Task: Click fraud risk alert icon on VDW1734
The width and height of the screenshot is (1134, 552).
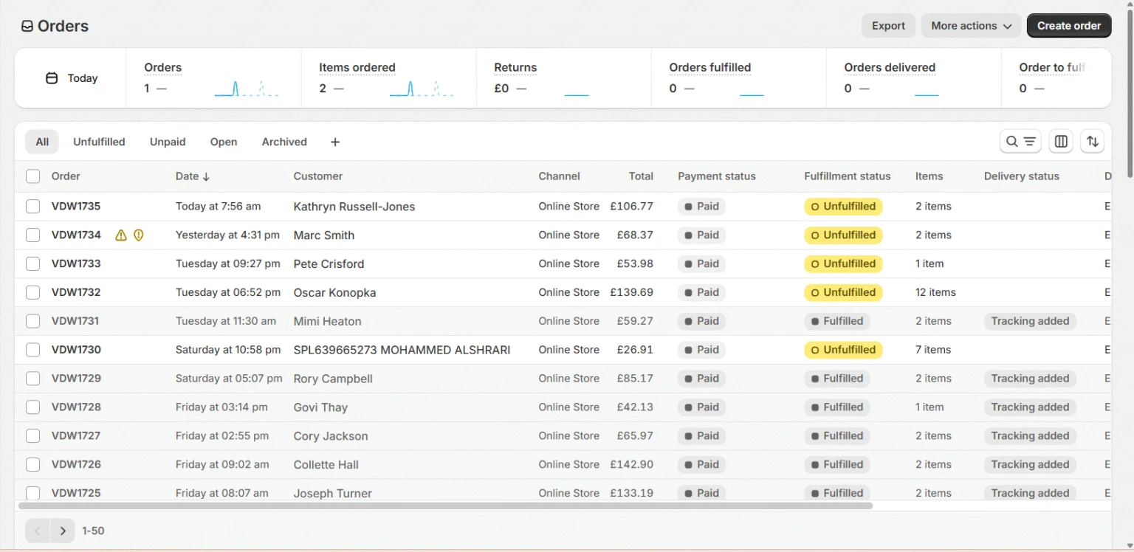Action: 138,235
